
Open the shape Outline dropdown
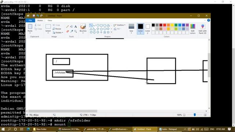pos(119,25)
